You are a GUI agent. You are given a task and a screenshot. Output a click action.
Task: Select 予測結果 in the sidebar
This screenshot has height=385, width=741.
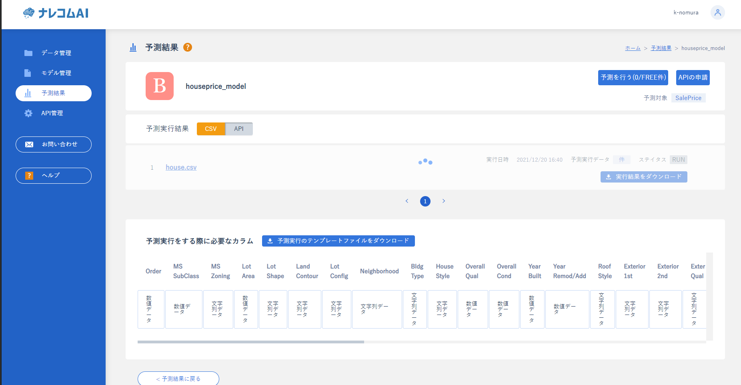(54, 93)
